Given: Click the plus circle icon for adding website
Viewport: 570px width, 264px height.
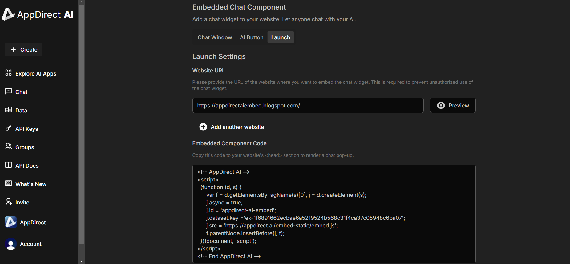Looking at the screenshot, I should pyautogui.click(x=203, y=127).
